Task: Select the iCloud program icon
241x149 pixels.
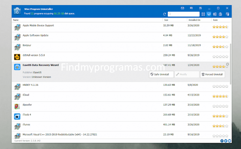Action: [17, 97]
